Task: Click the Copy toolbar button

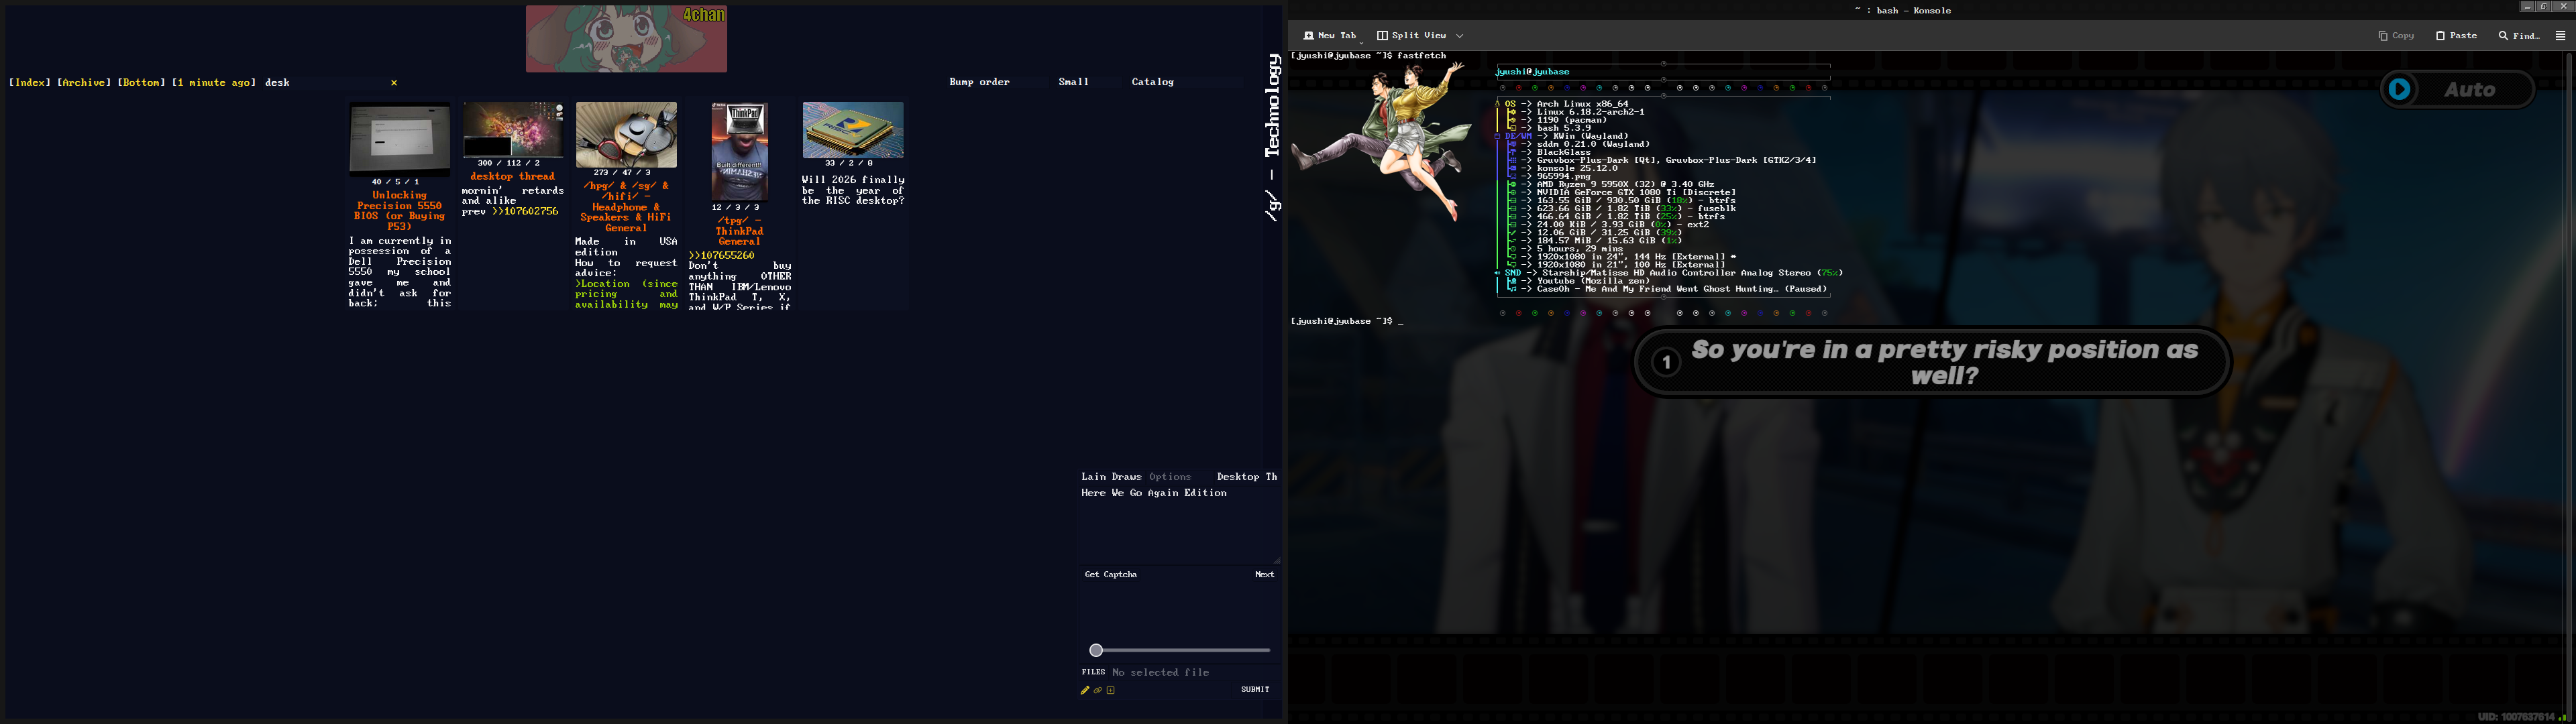Action: coord(2396,35)
